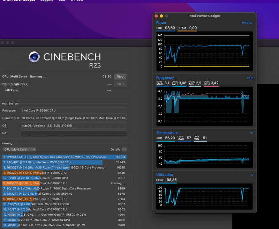Select ranking row 2 Intel Xeon W-3265M
The height and width of the screenshot is (229, 279).
65,162
